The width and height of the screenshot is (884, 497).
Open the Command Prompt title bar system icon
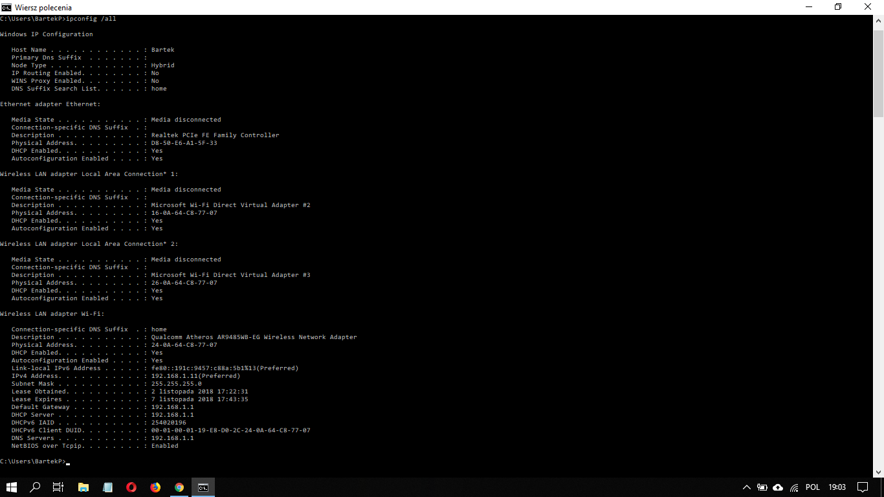click(6, 7)
